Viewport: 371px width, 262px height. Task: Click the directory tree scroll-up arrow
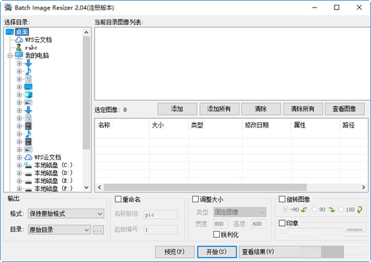pos(86,32)
